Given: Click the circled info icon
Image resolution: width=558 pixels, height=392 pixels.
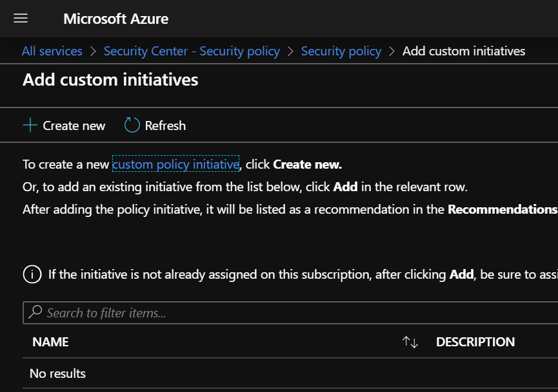Looking at the screenshot, I should point(32,275).
